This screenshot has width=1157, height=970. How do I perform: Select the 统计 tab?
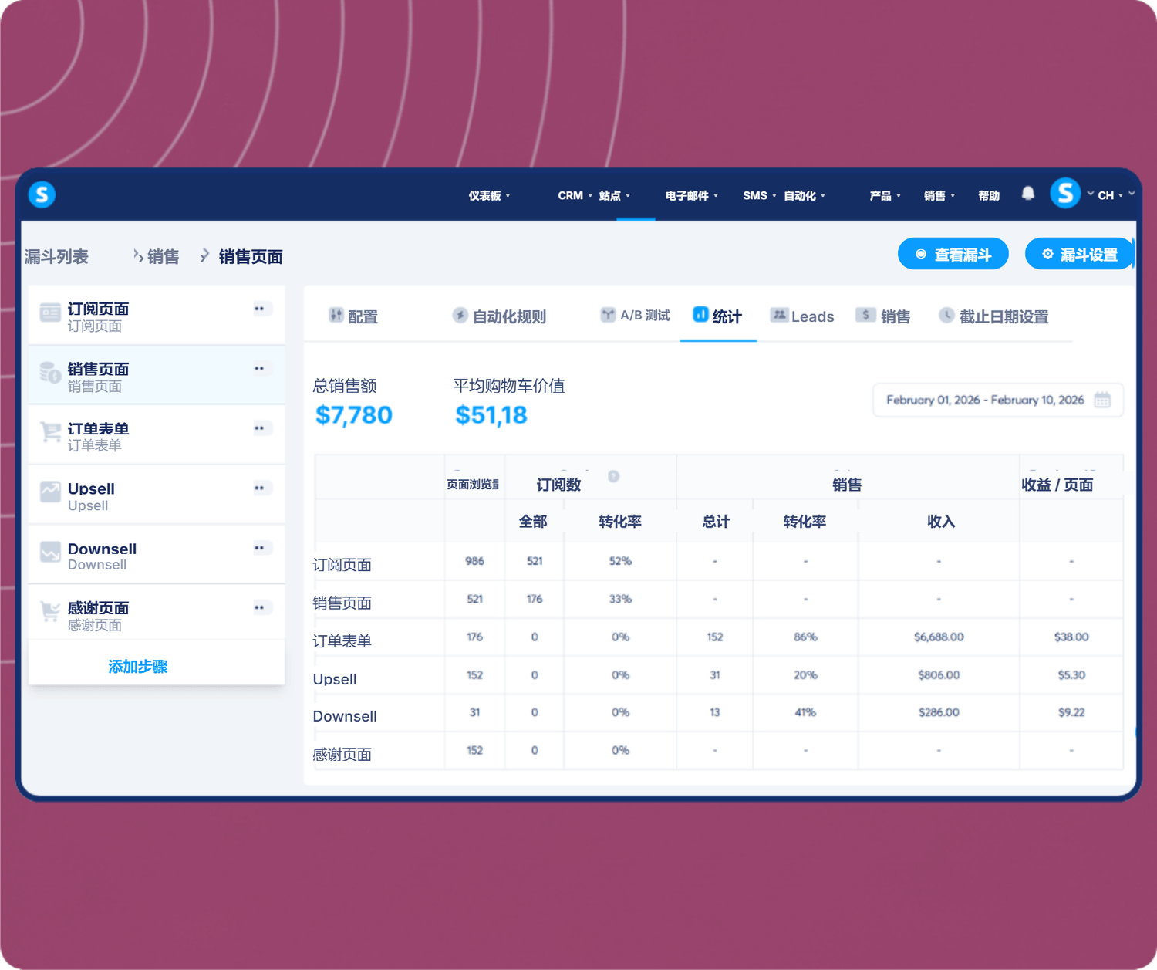pos(717,316)
